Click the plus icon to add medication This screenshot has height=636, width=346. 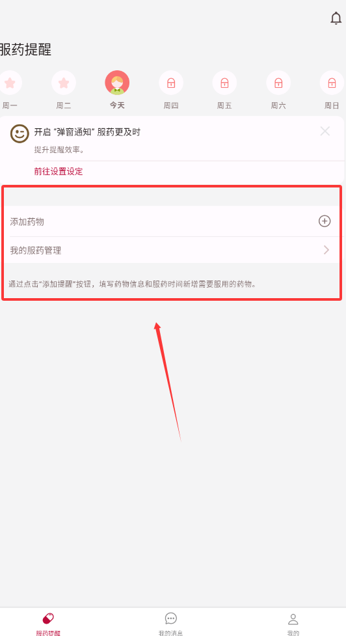[325, 221]
